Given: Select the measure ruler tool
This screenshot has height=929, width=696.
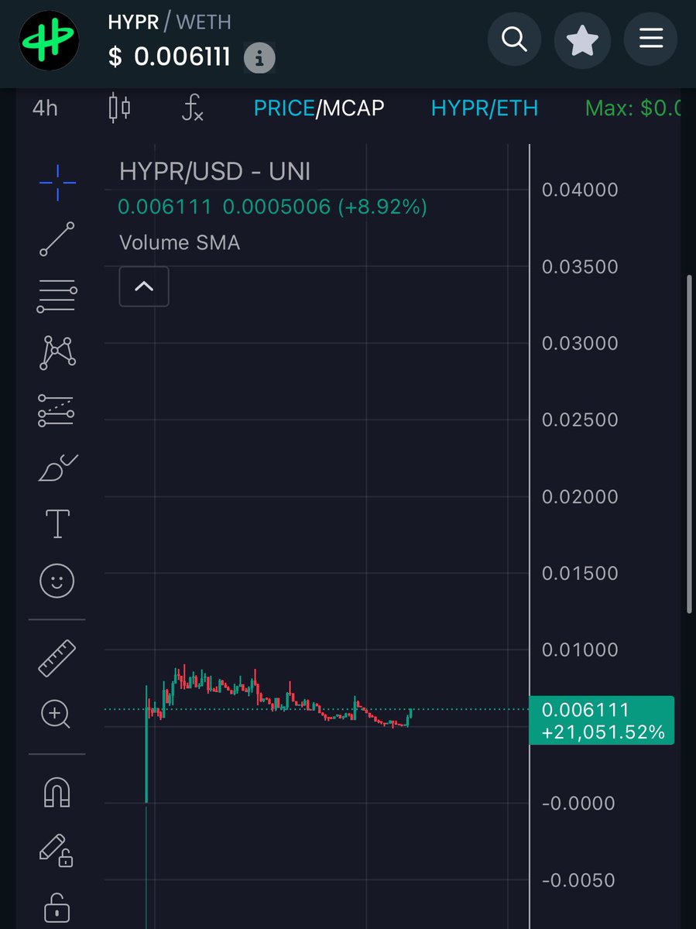Looking at the screenshot, I should [x=57, y=656].
